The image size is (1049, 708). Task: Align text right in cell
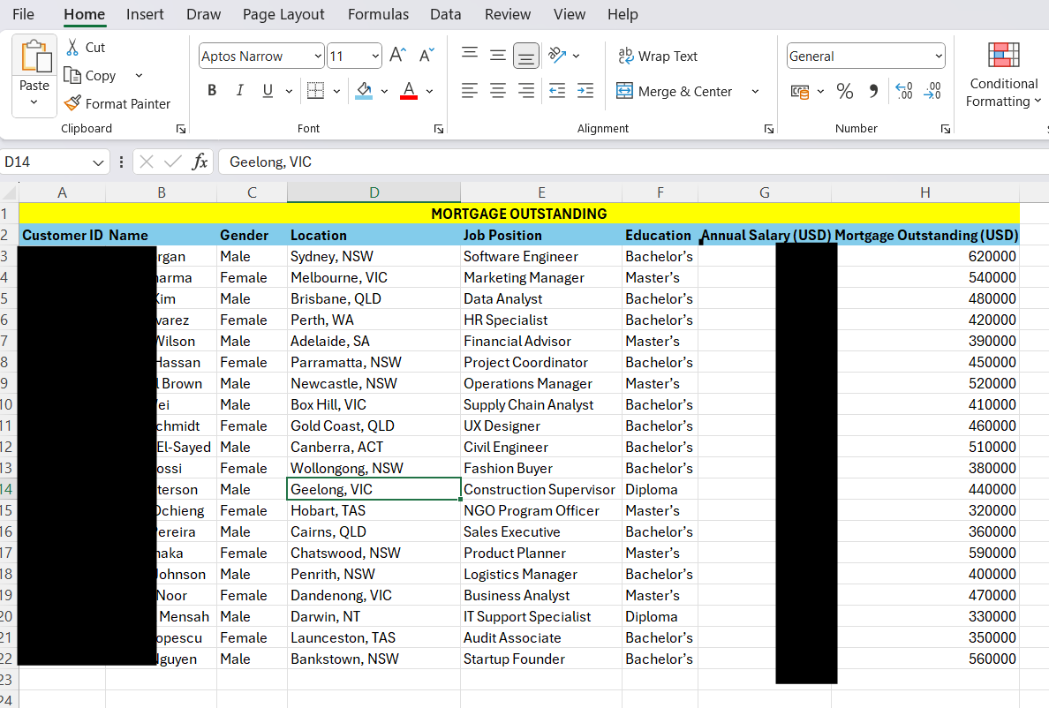pos(526,90)
